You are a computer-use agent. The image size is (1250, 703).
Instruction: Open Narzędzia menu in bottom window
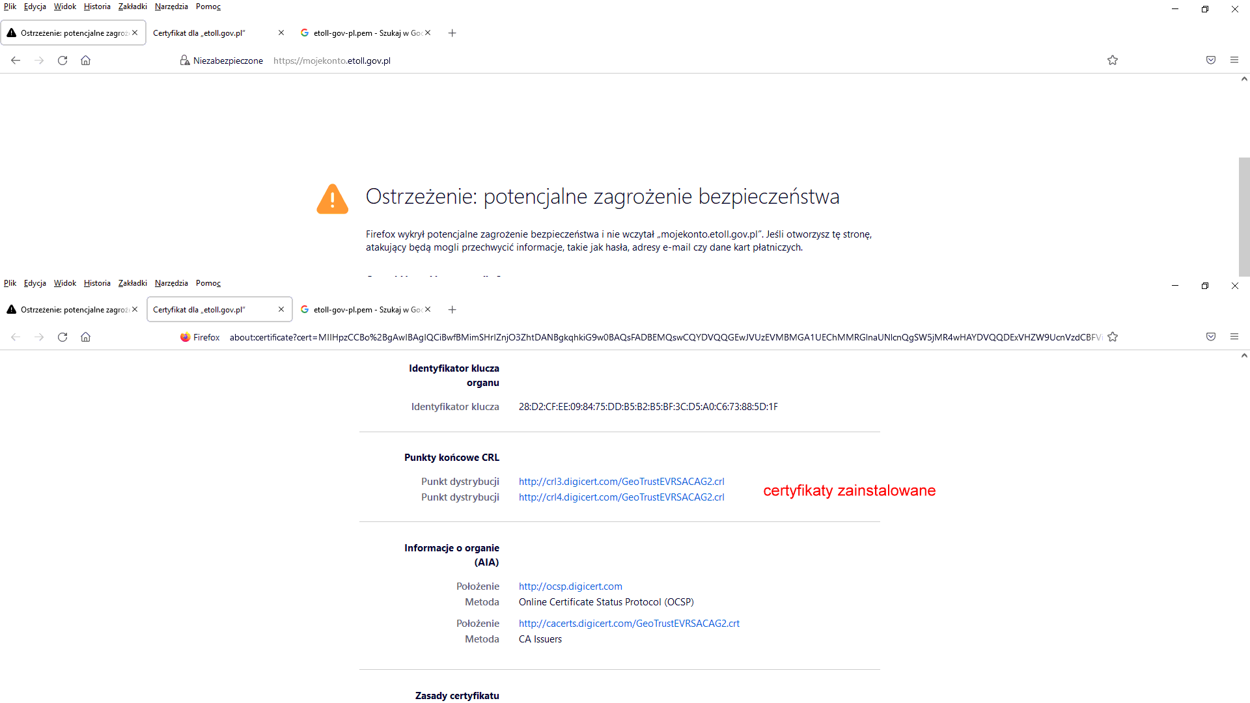pos(171,283)
